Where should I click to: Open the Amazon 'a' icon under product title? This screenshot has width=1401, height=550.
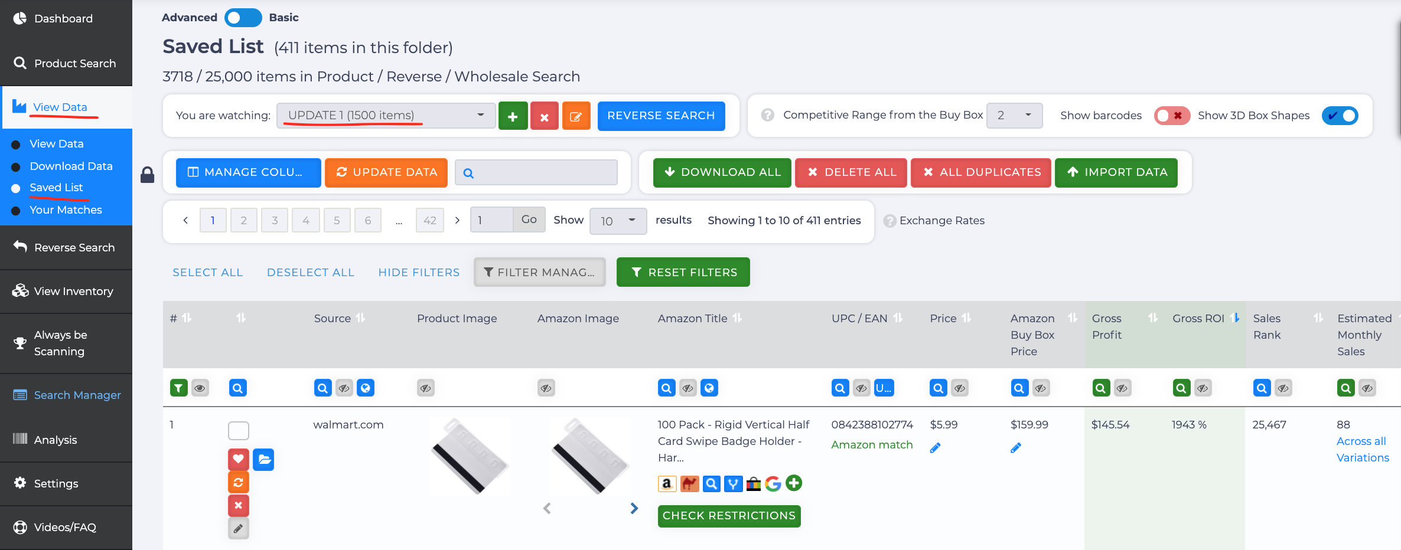(666, 484)
